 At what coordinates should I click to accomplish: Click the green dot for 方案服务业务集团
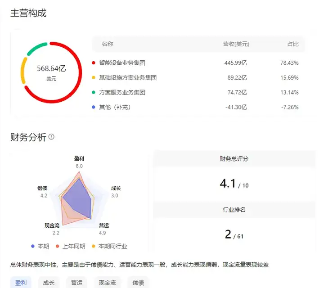coord(94,92)
